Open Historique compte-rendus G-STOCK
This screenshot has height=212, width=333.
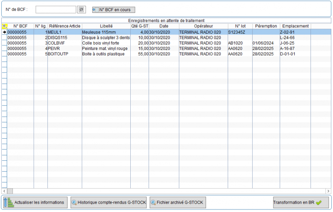pyautogui.click(x=109, y=202)
